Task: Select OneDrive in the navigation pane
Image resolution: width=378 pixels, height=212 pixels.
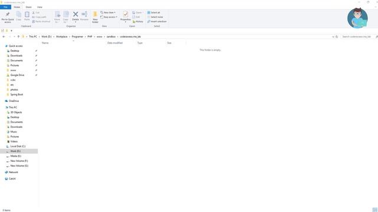Action: point(14,101)
